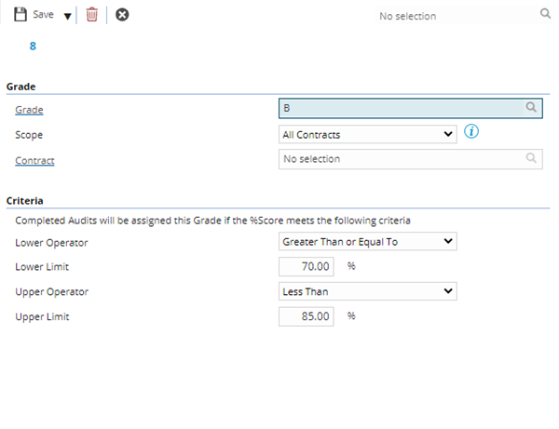
Task: Click the top-right search magnifier icon
Action: tap(545, 15)
